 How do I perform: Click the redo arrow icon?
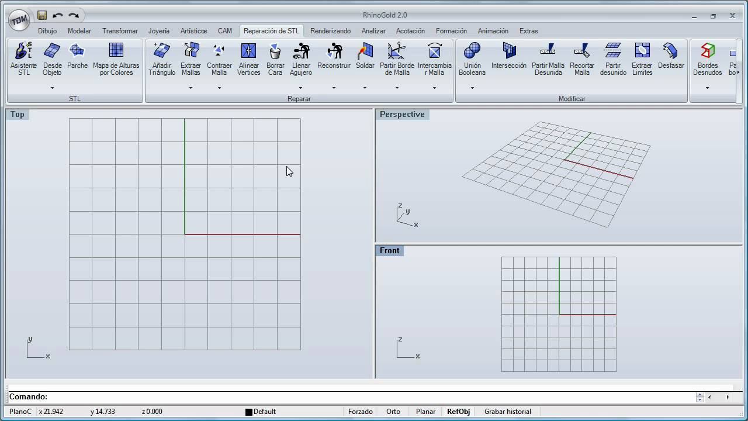74,15
